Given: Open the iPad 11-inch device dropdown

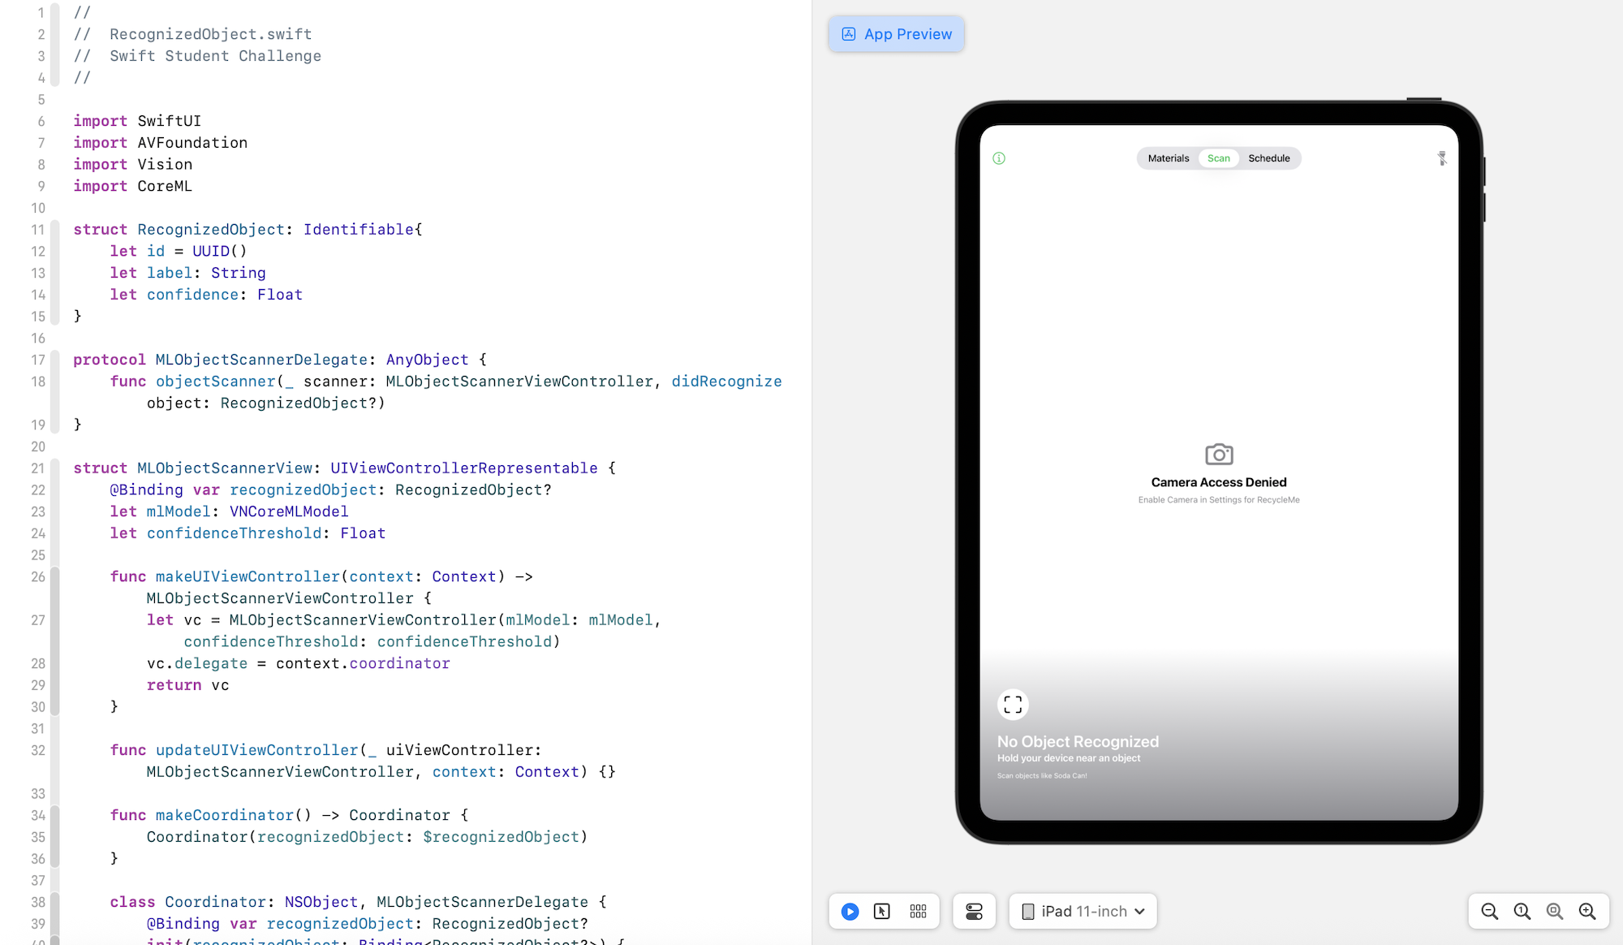Looking at the screenshot, I should (x=1083, y=912).
